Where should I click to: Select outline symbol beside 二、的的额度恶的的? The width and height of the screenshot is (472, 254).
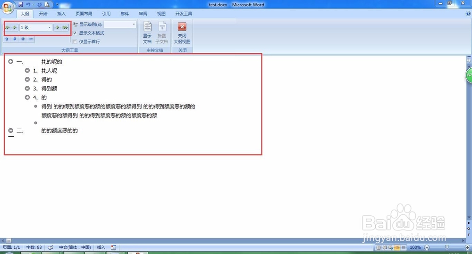click(x=10, y=131)
